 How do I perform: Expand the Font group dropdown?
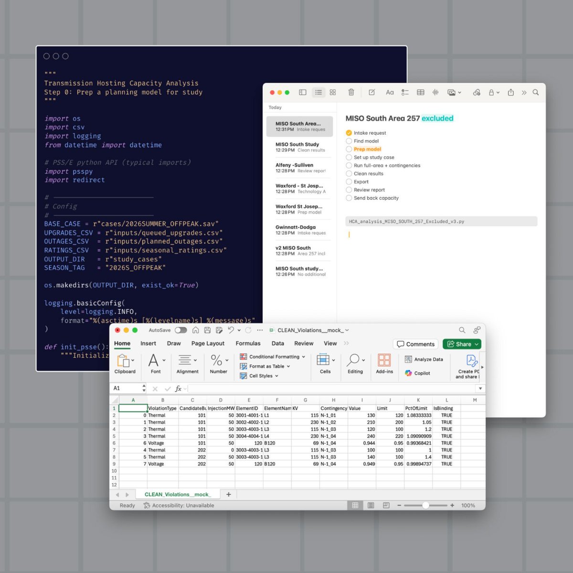click(164, 360)
